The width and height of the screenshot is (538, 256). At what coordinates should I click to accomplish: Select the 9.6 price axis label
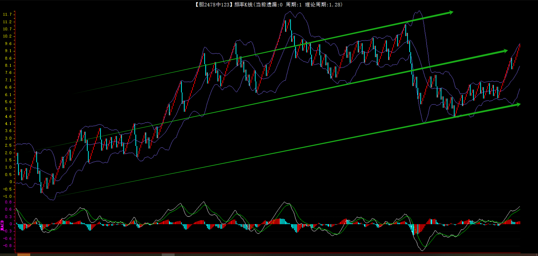[8, 44]
